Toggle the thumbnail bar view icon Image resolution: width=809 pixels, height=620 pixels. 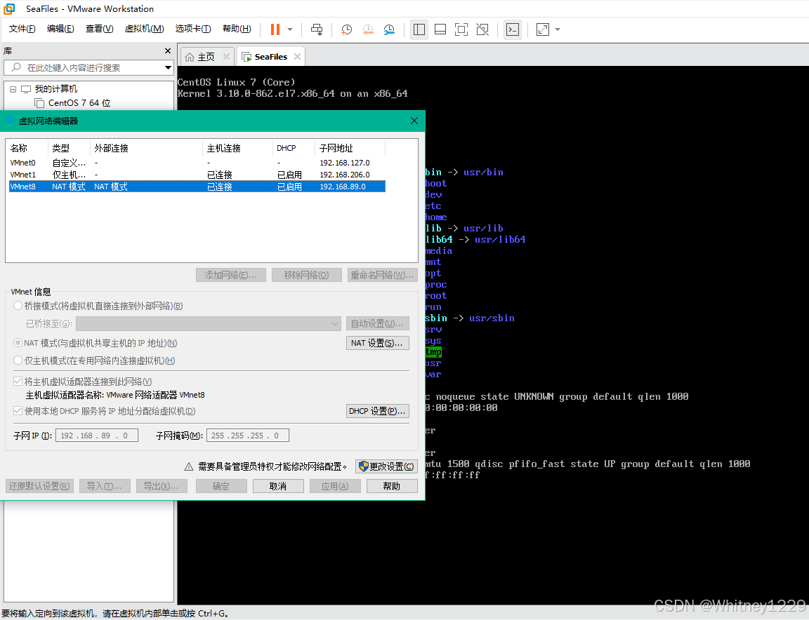pyautogui.click(x=440, y=29)
